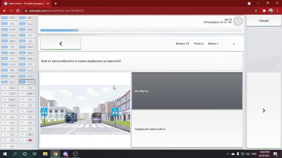Click the question text about престой
282x158 pixels.
click(81, 61)
